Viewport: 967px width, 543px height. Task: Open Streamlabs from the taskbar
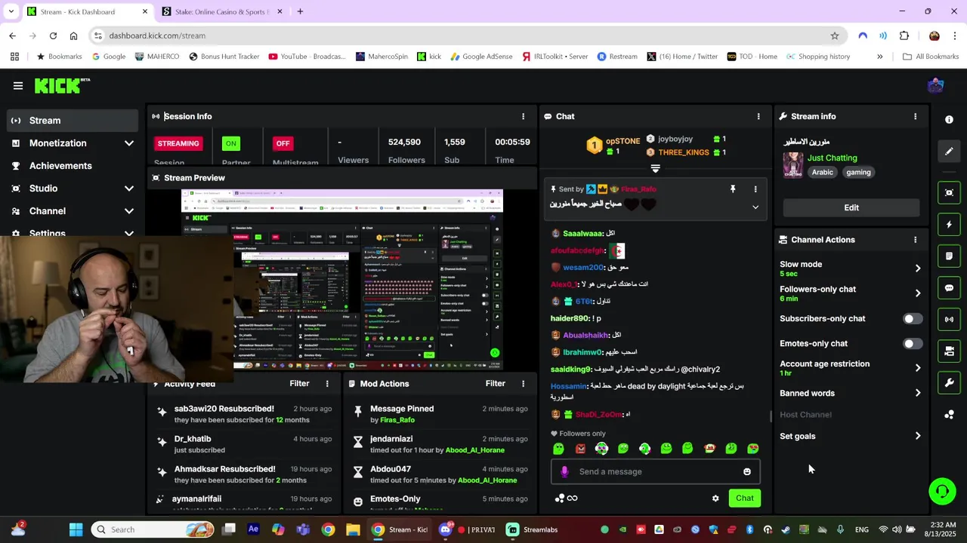[x=532, y=530]
